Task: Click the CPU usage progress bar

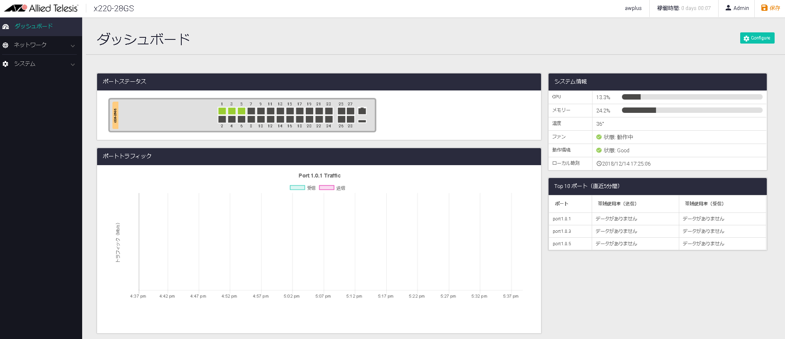Action: [692, 97]
